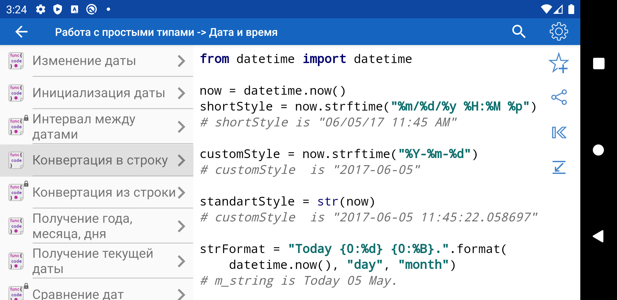Expand chevron for Инициализация даты
This screenshot has height=300, width=617.
coord(181,93)
